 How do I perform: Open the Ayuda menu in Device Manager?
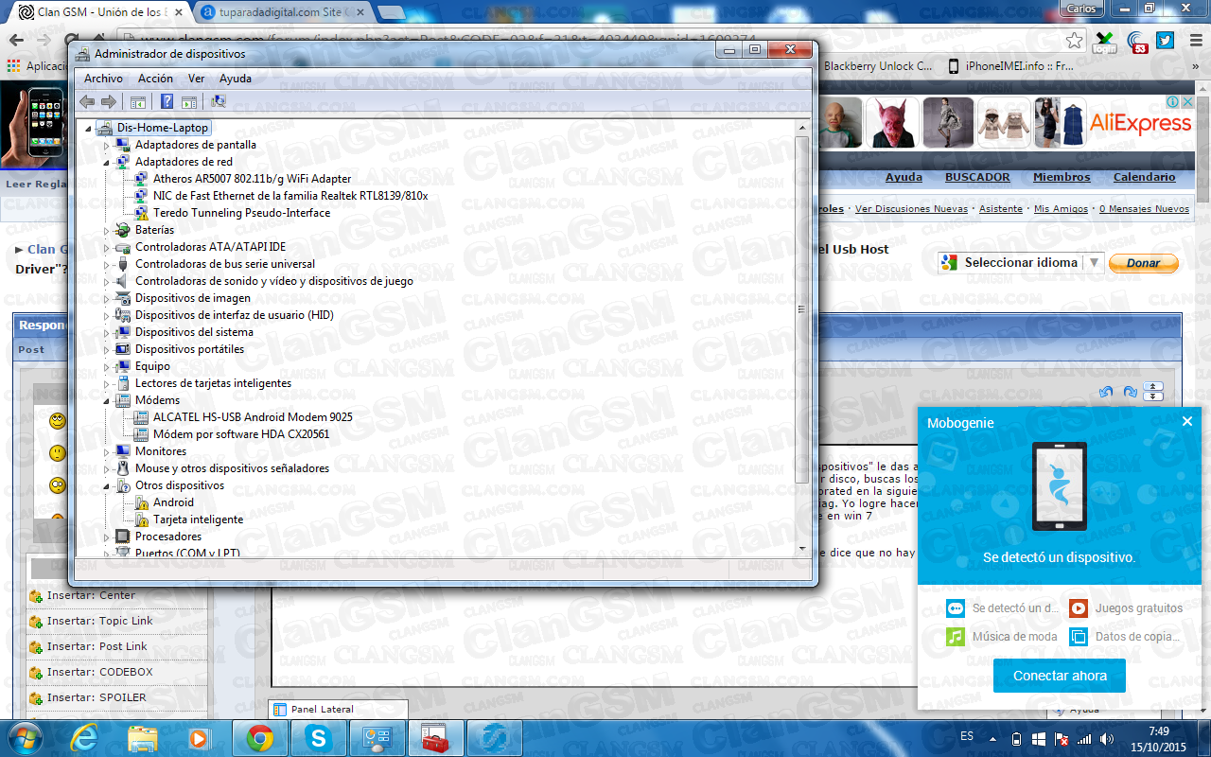tap(235, 79)
